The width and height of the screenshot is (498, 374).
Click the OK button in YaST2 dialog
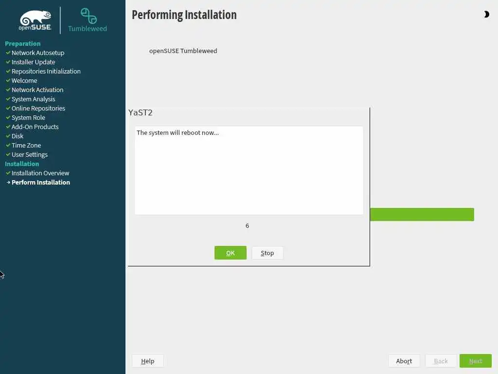[x=230, y=253]
